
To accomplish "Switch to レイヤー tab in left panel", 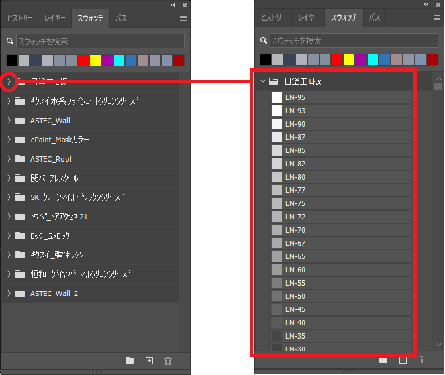I will 55,18.
